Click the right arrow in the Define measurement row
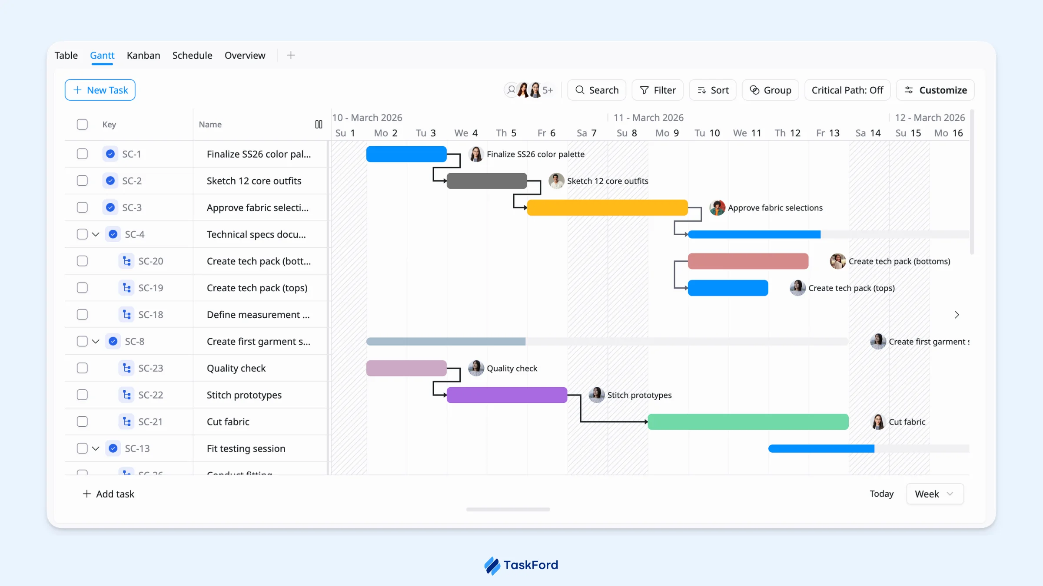 (957, 315)
